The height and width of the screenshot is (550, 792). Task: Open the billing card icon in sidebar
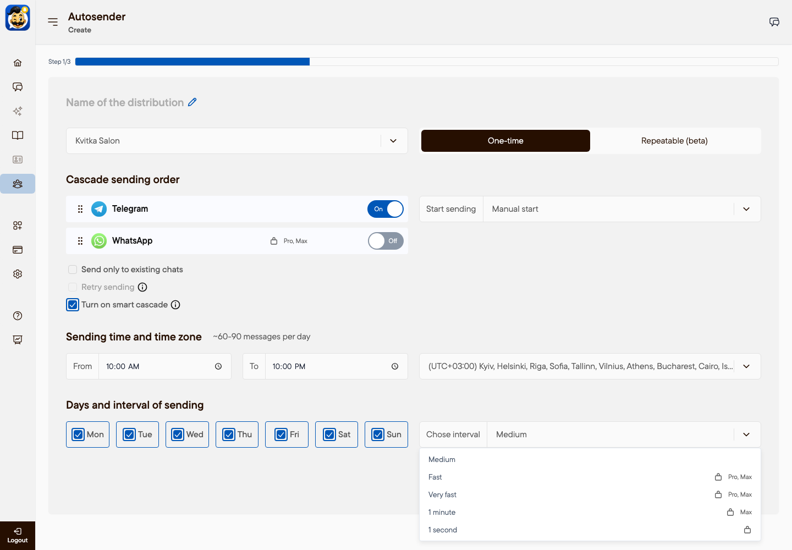[x=18, y=250]
